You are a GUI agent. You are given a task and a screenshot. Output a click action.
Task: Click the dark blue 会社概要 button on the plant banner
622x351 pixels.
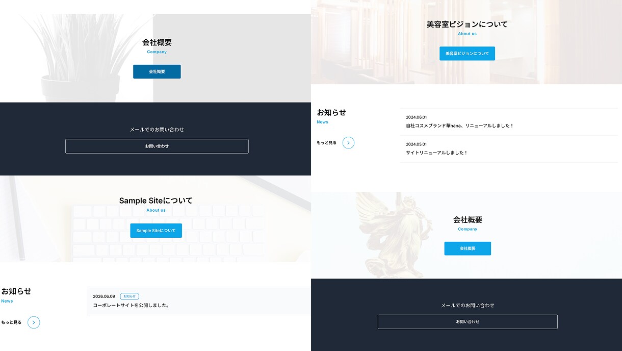(157, 71)
